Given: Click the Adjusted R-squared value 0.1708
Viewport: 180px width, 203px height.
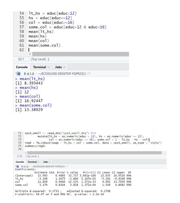Looking at the screenshot, I should click(x=105, y=191).
